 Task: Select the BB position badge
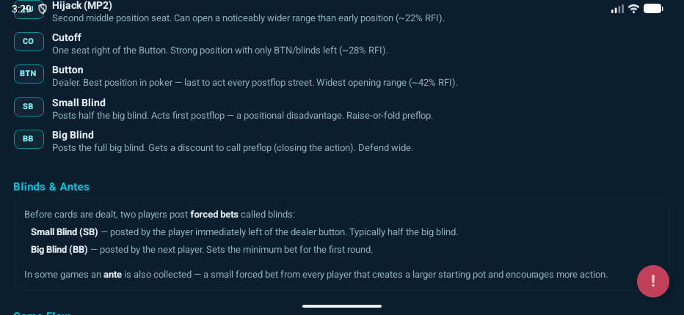[29, 139]
